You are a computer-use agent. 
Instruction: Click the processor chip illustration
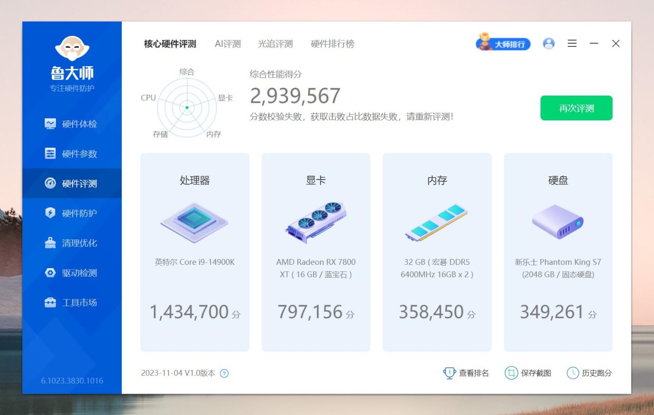[194, 223]
